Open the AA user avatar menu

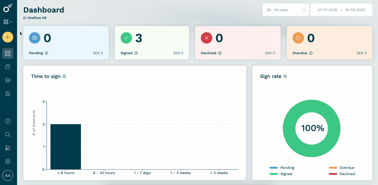click(x=8, y=176)
